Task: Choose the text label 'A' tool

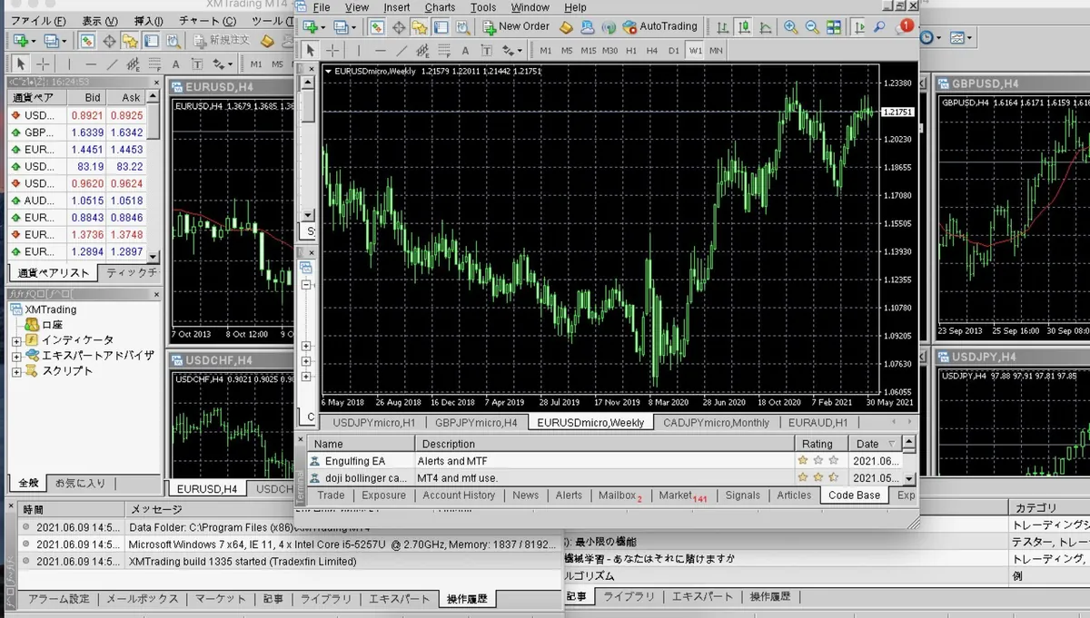Action: tap(465, 50)
